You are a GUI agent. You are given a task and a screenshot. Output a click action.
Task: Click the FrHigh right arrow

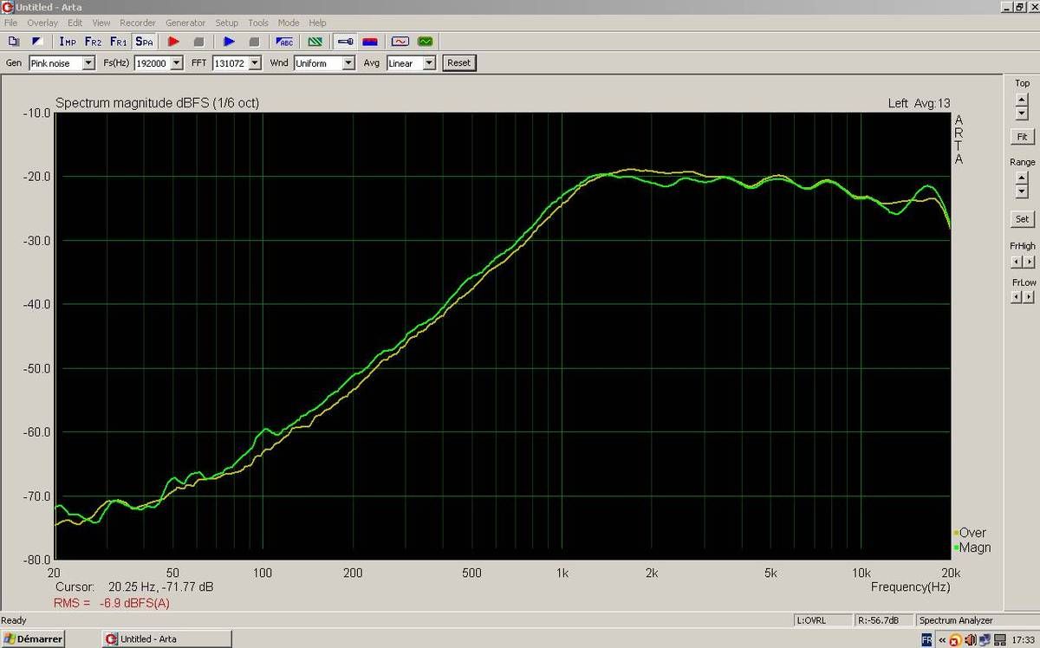(1029, 262)
